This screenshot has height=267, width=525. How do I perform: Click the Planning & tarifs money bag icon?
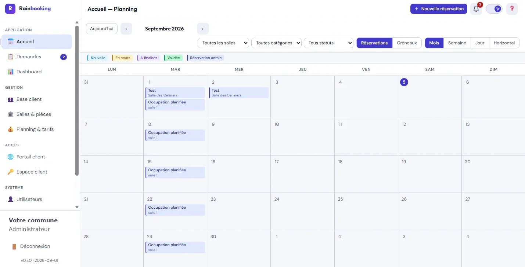tap(11, 129)
